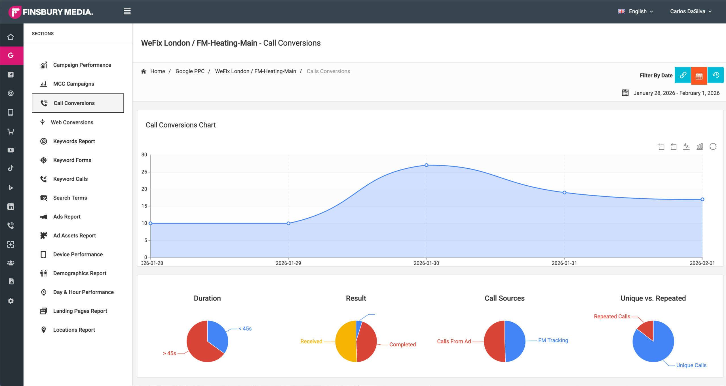Restore the chart with refresh icon

pos(713,147)
